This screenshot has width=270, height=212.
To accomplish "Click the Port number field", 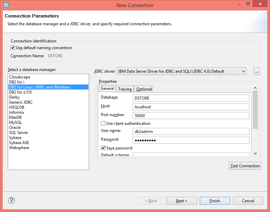I will tap(191, 115).
